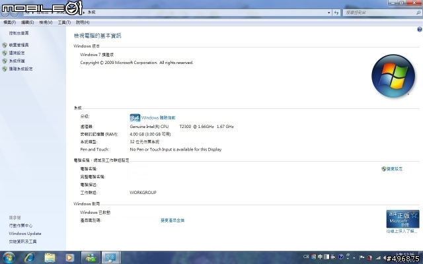Open the 檢視(V) menu

click(x=46, y=22)
